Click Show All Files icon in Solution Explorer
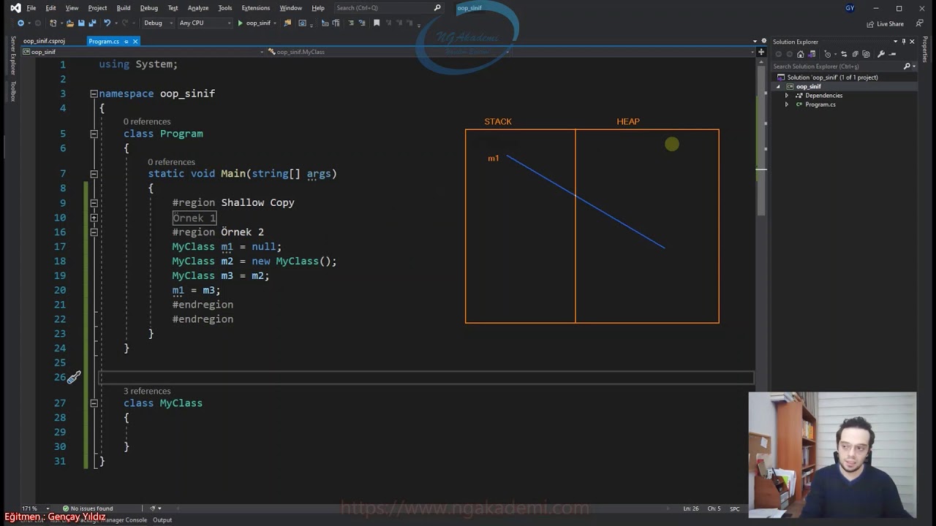The height and width of the screenshot is (526, 936). (x=867, y=54)
